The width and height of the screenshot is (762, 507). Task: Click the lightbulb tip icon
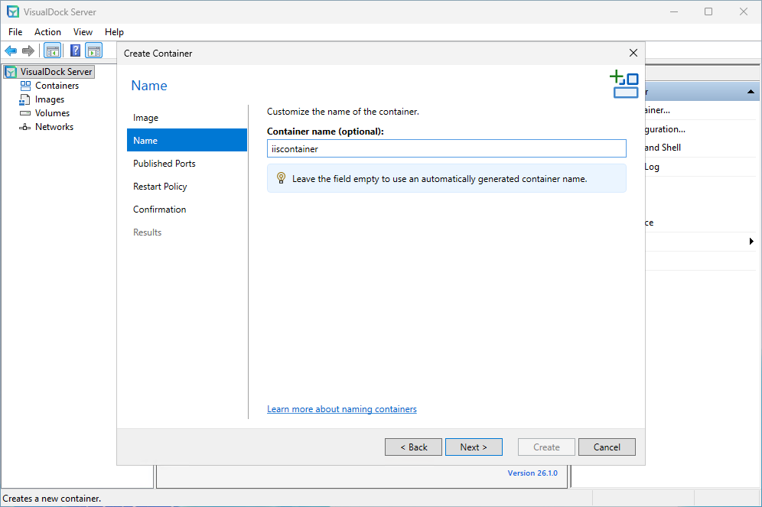(x=281, y=178)
